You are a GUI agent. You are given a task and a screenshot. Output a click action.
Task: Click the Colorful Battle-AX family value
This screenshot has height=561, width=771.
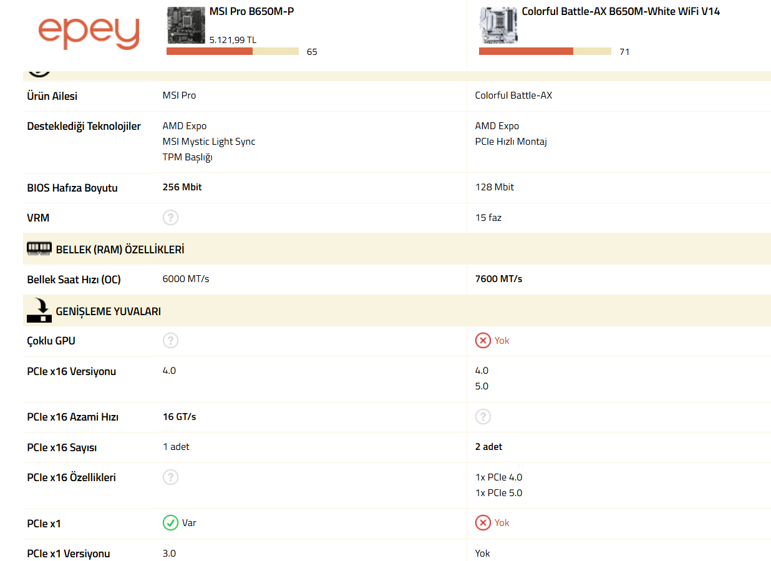point(513,95)
